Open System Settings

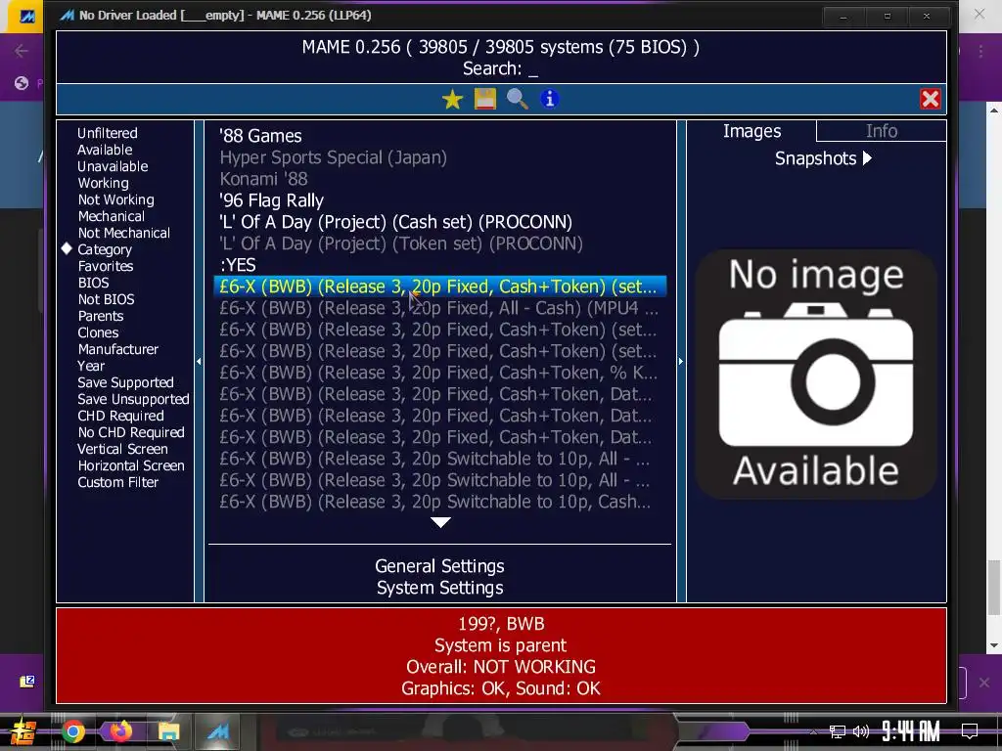click(439, 588)
